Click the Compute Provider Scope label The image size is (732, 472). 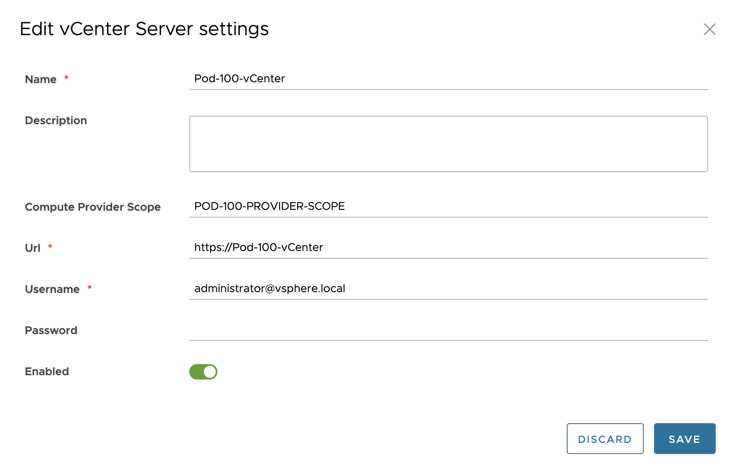[92, 207]
